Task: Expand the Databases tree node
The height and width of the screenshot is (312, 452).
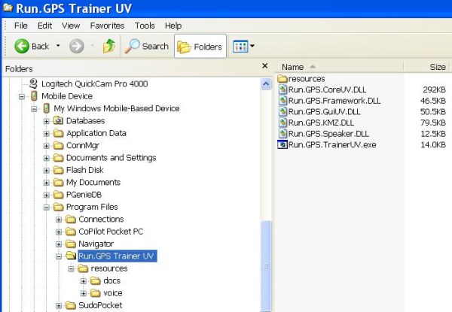Action: point(47,121)
